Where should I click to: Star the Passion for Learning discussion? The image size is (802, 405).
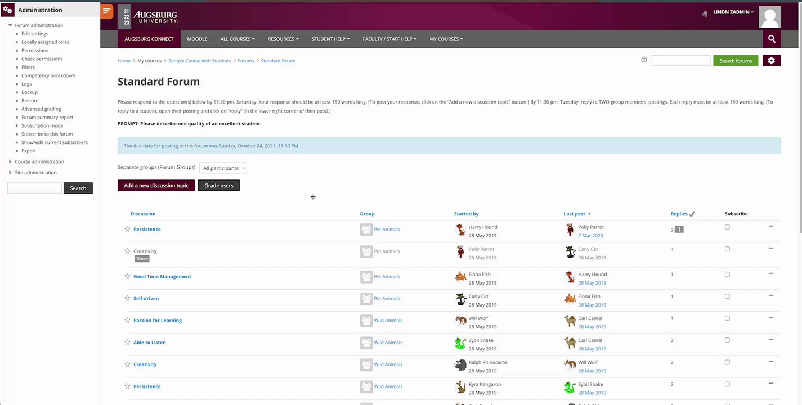(x=127, y=320)
